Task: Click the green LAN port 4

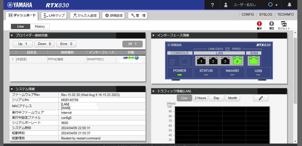Action: pos(237,61)
